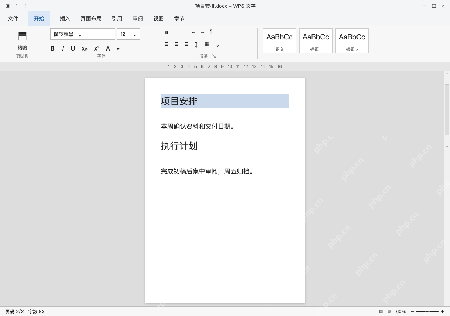This screenshot has height=316, width=450.
Task: Expand the font color arrow dropdown
Action: [118, 49]
